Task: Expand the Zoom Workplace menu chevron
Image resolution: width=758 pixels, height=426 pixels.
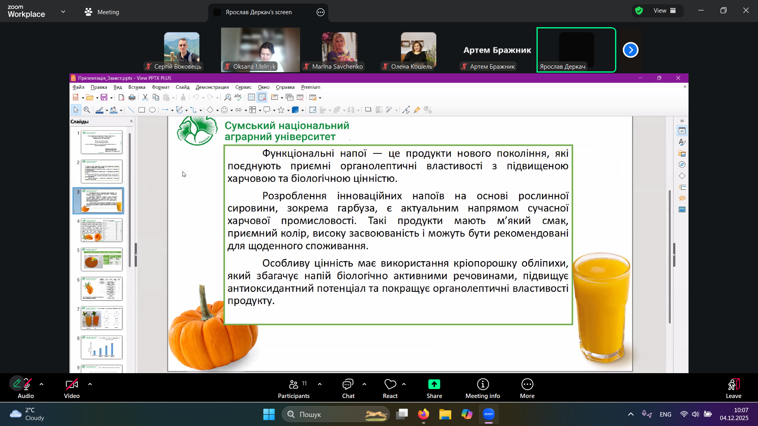Action: tap(63, 12)
